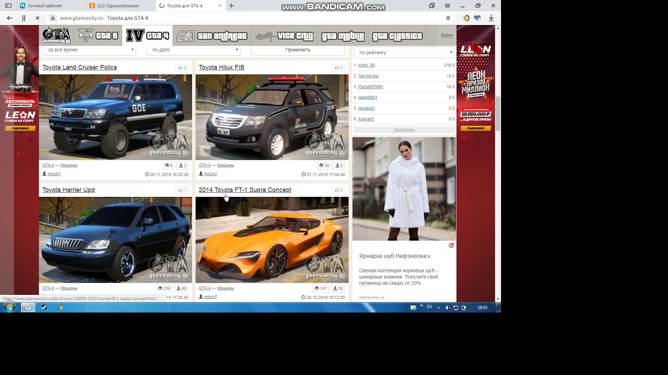Image resolution: width=668 pixels, height=375 pixels.
Task: Click Harrier Upd views counter 239
Action: tap(164, 289)
